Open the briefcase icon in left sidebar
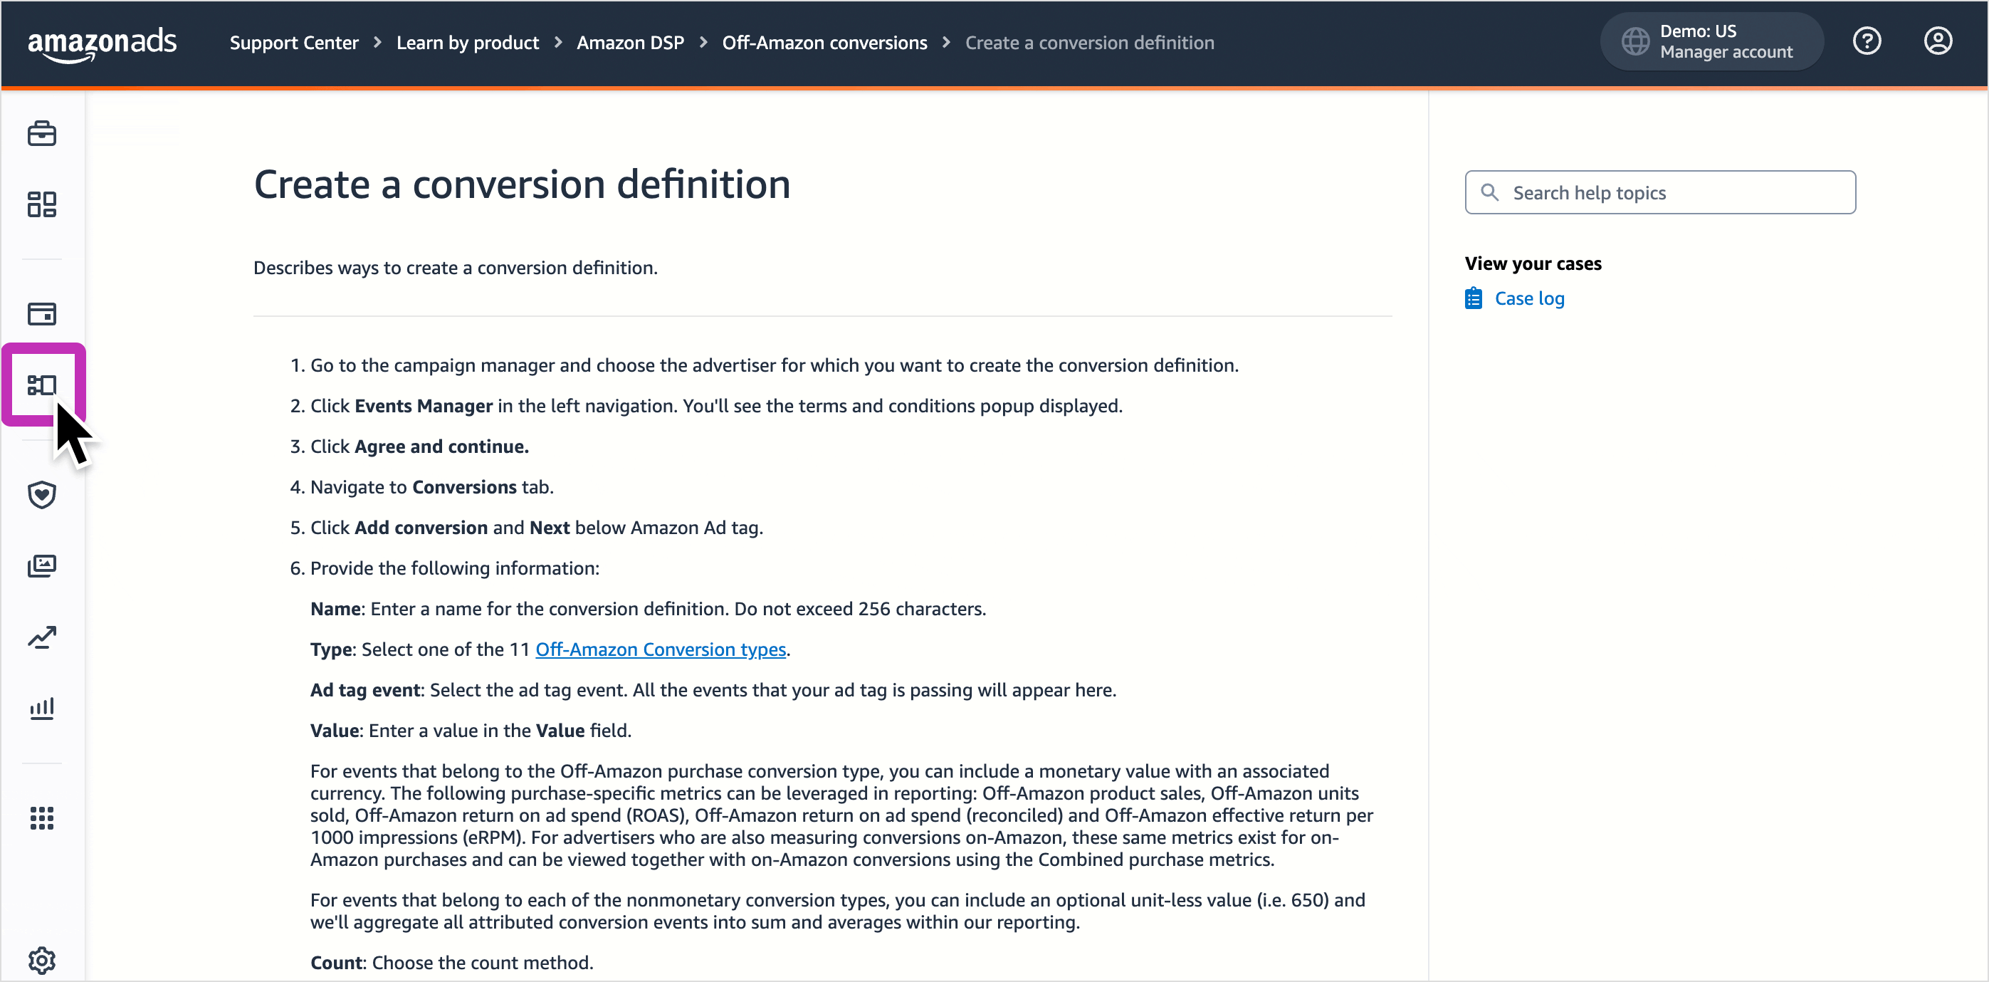 (42, 133)
